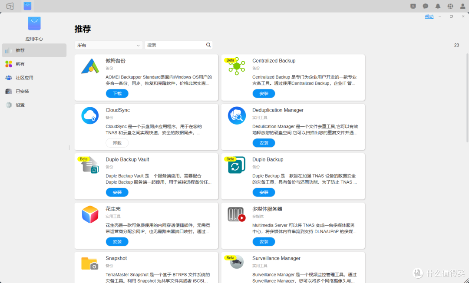Image resolution: width=469 pixels, height=283 pixels.
Task: Open the remote display icon in top bar
Action: [x=413, y=6]
